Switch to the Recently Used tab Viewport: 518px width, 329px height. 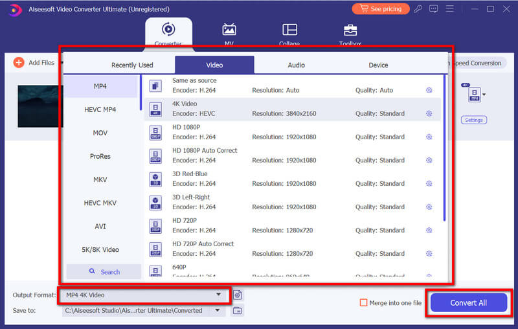point(132,65)
